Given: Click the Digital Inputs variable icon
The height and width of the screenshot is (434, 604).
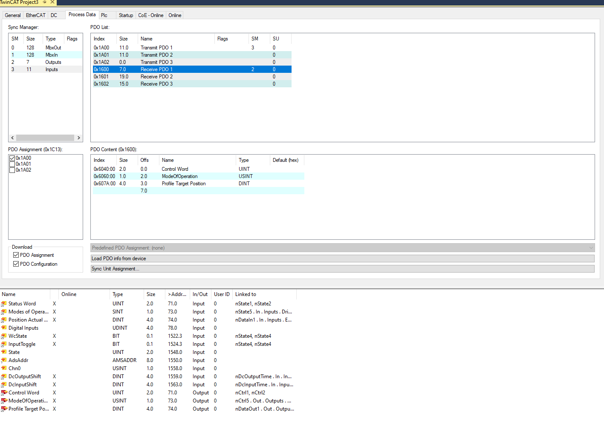Looking at the screenshot, I should point(4,328).
